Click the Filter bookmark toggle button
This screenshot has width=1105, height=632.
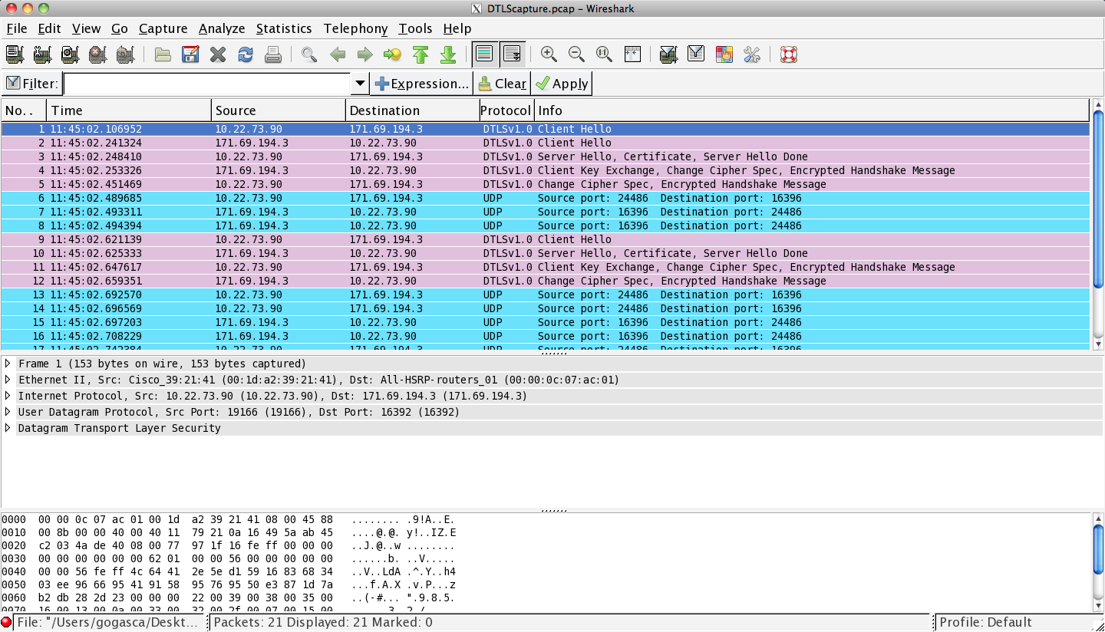click(x=12, y=82)
